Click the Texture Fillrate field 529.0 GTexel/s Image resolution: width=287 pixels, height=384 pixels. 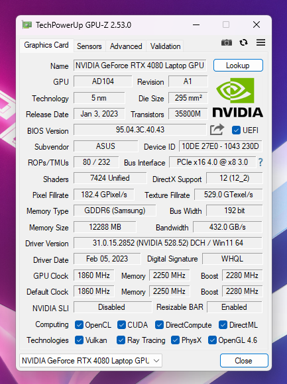[x=229, y=195]
